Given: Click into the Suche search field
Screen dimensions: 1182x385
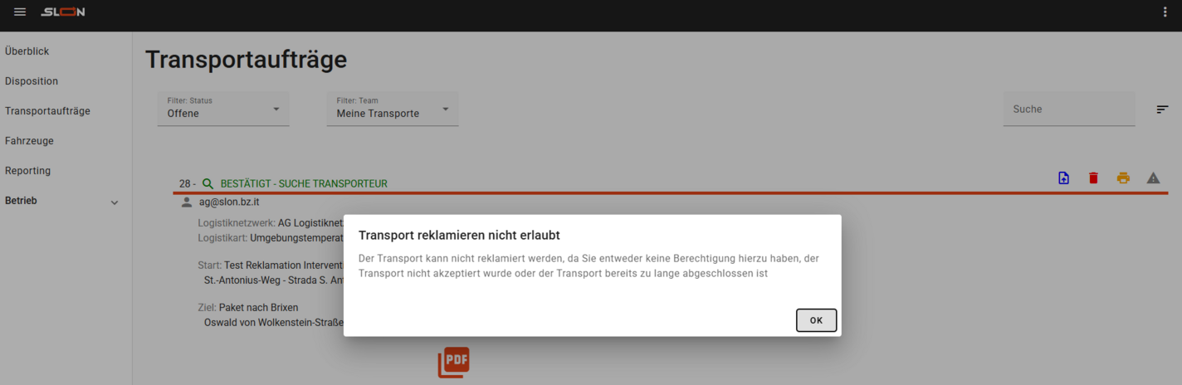Looking at the screenshot, I should (1067, 110).
